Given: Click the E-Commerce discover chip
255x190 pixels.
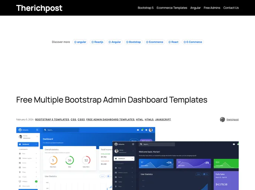Looking at the screenshot, I should [193, 42].
